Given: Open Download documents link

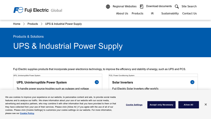Looking at the screenshot, I should tap(159, 6).
